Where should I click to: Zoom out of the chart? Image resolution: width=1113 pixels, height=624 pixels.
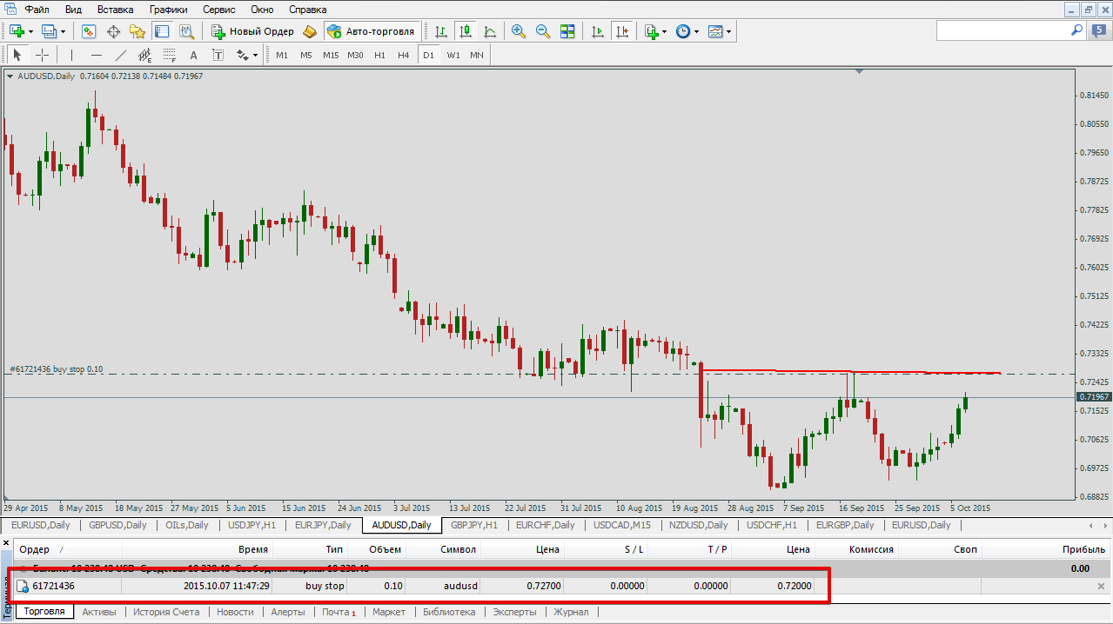[543, 31]
